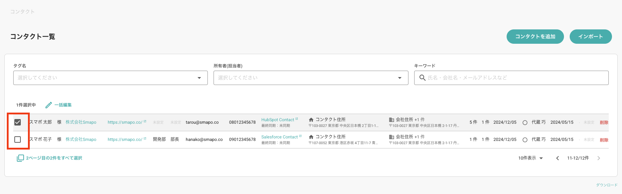Click コンタクト breadcrumb at top

click(x=22, y=11)
